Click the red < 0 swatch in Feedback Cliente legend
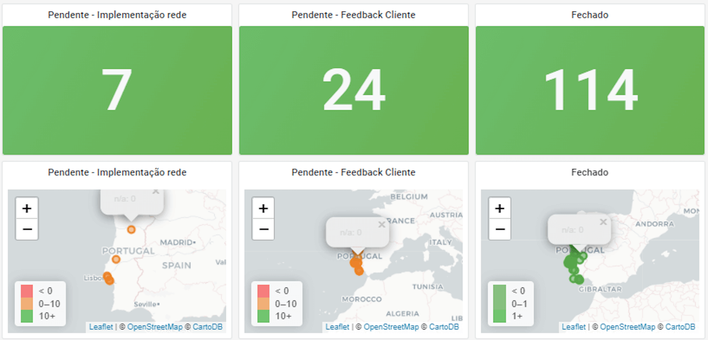The width and height of the screenshot is (708, 340). 263,291
